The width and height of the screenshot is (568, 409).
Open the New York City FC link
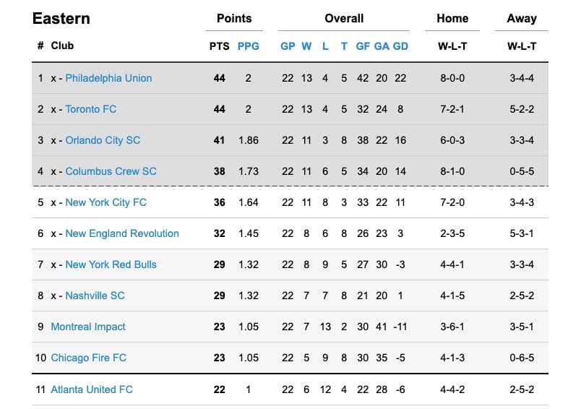(106, 202)
